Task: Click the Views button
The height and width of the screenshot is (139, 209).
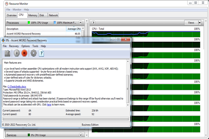Action: (x=191, y=23)
